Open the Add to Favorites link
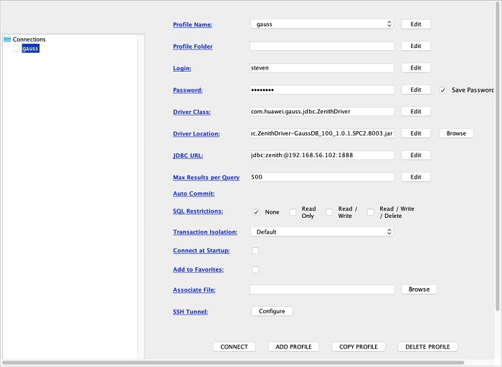This screenshot has width=502, height=367. 198,270
